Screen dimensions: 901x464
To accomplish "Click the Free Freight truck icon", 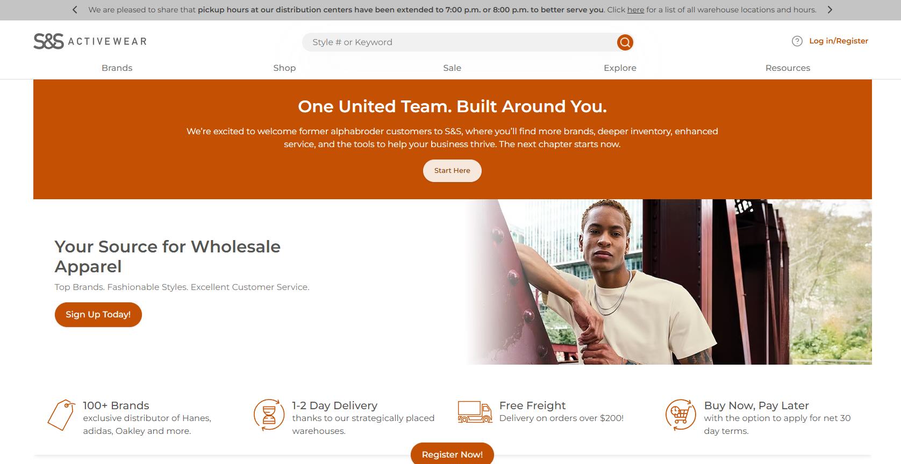I will (475, 412).
